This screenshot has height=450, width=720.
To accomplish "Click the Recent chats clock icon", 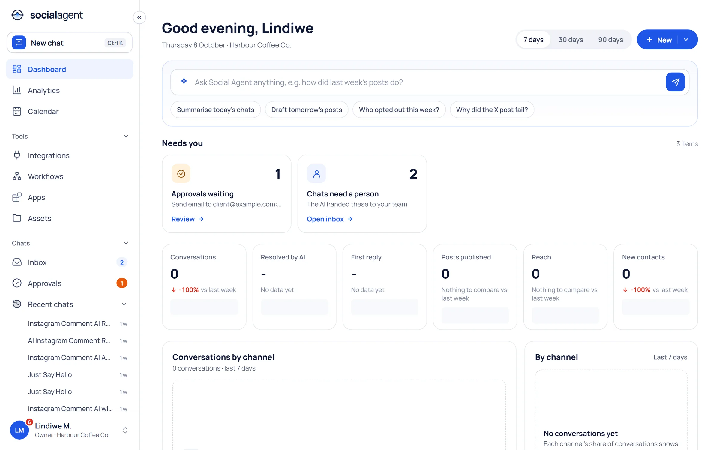I will [x=17, y=304].
